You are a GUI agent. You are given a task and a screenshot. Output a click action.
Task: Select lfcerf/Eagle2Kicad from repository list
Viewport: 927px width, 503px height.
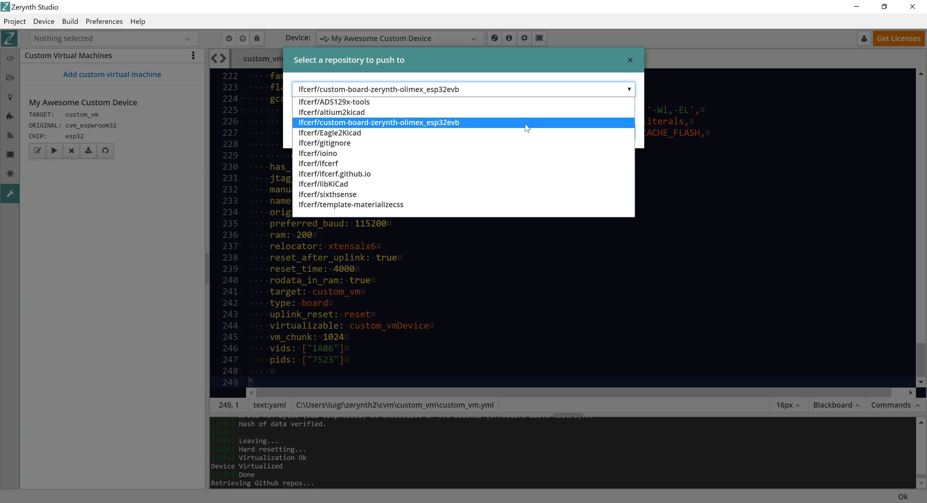(x=329, y=132)
